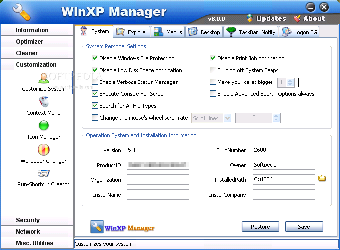Viewport: 340px width, 250px height.
Task: Click the Desktop tab icon
Action: tap(193, 32)
